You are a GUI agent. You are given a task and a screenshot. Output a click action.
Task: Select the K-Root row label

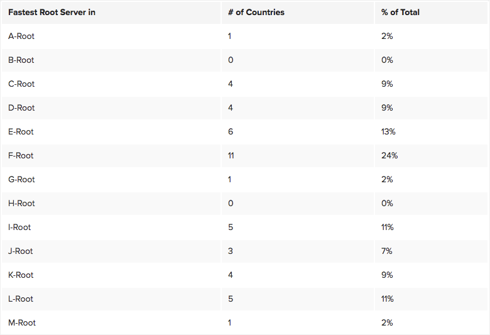pos(21,275)
